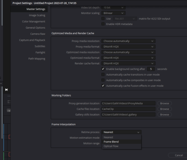Image resolution: width=187 pixels, height=160 pixels.
Task: Click the background caching seconds field
Action: coord(151,69)
